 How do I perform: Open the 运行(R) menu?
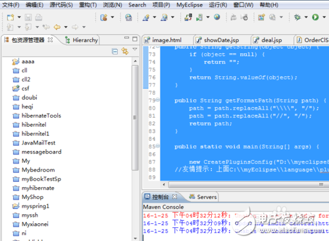click(218, 5)
